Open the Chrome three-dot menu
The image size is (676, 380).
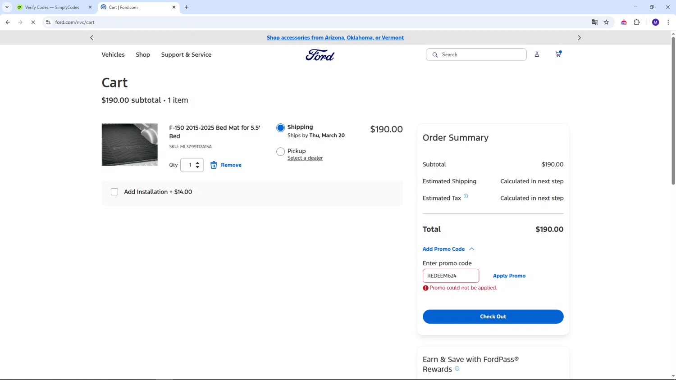click(668, 22)
